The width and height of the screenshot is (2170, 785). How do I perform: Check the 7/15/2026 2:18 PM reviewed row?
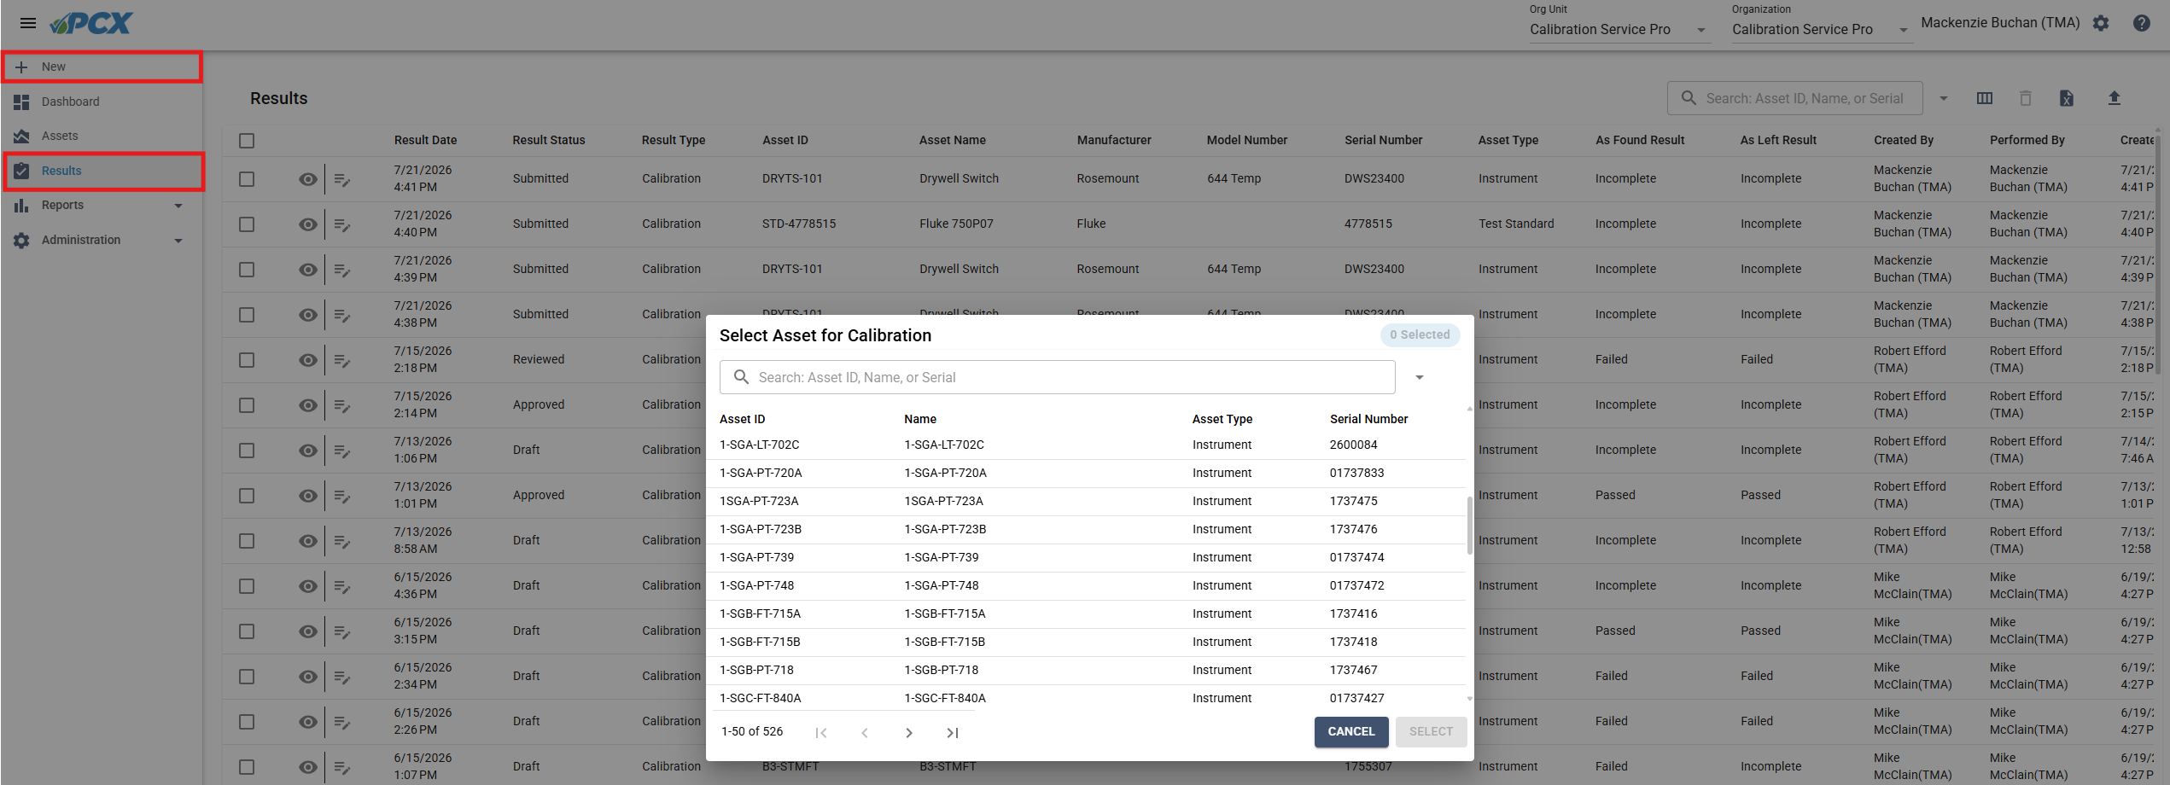pos(247,360)
